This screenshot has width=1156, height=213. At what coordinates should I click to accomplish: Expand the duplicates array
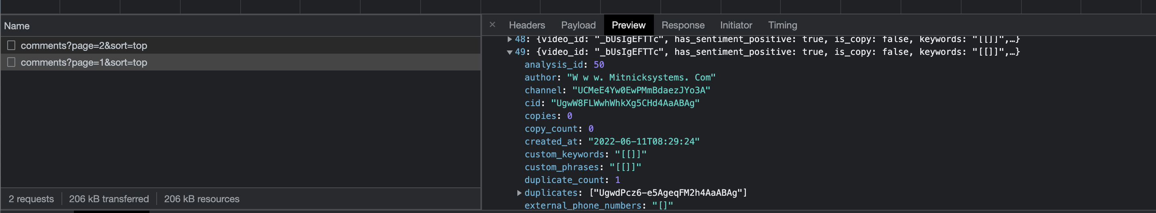(519, 193)
